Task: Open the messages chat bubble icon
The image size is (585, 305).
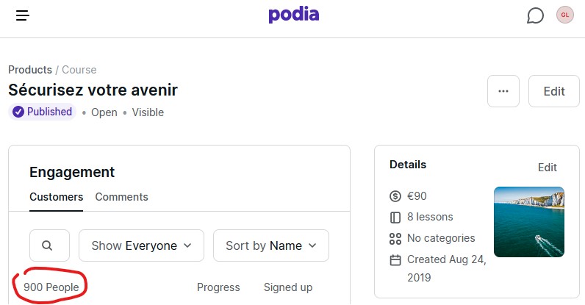Action: 536,15
